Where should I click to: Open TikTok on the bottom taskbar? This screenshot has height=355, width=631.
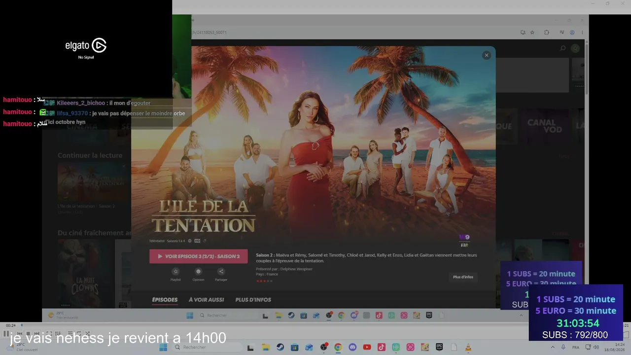[x=381, y=347]
